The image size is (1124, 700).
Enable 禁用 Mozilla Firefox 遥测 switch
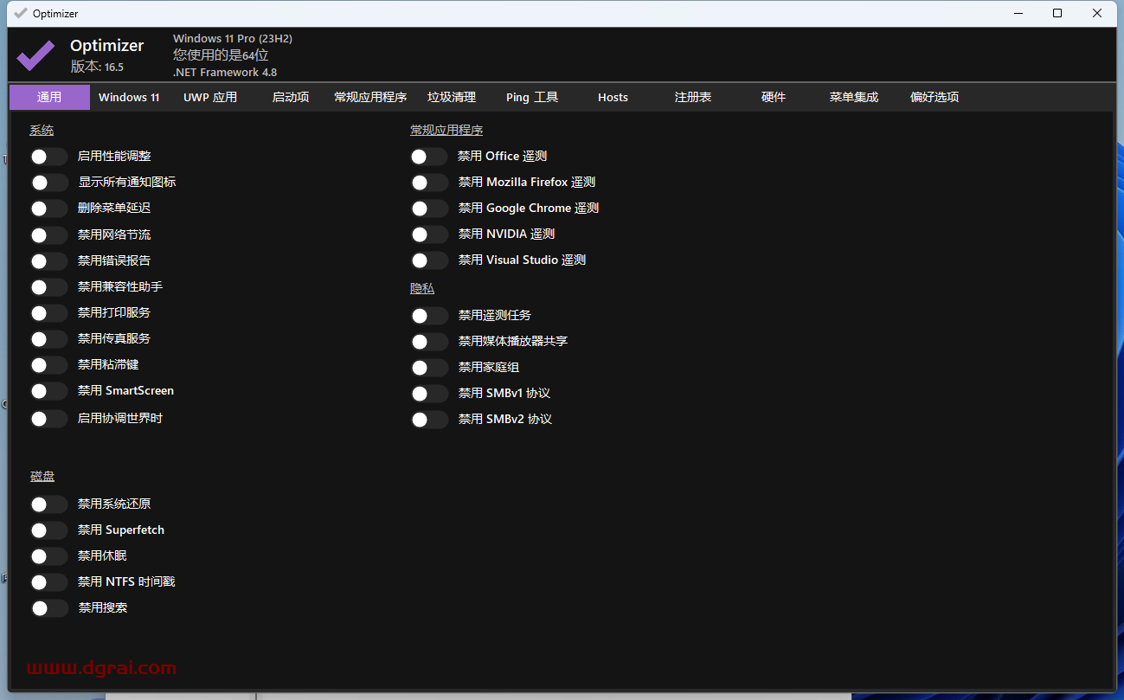(429, 183)
